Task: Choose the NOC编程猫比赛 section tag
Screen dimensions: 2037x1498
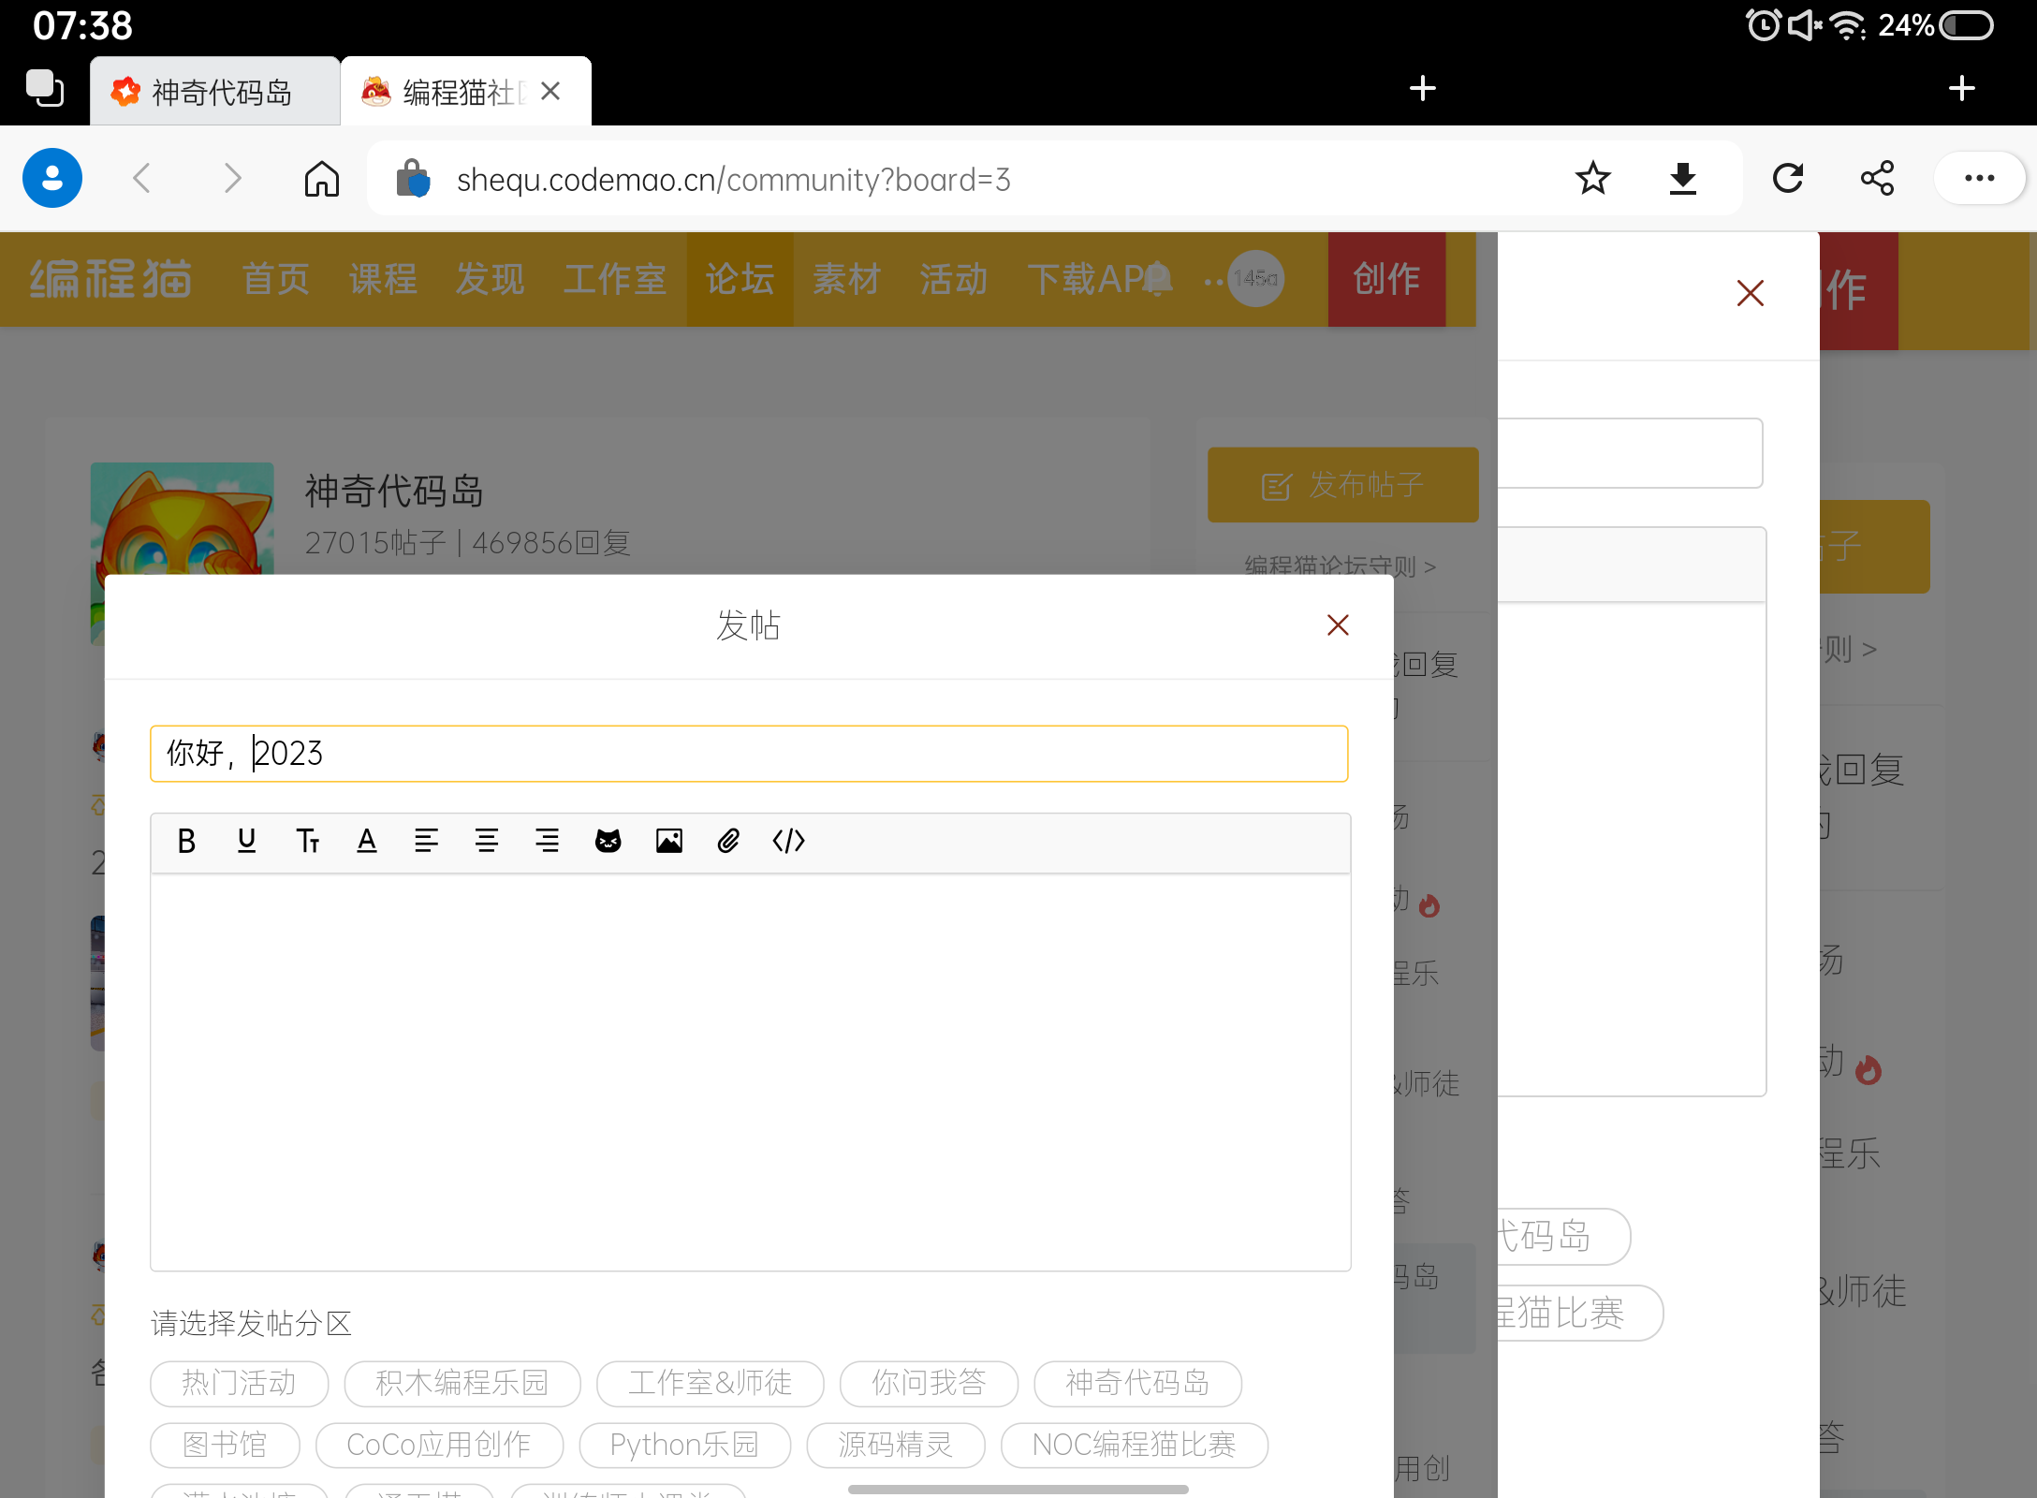Action: click(x=1135, y=1446)
